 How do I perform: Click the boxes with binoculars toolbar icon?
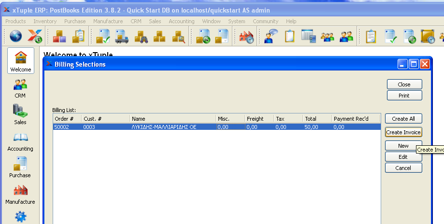(141, 37)
